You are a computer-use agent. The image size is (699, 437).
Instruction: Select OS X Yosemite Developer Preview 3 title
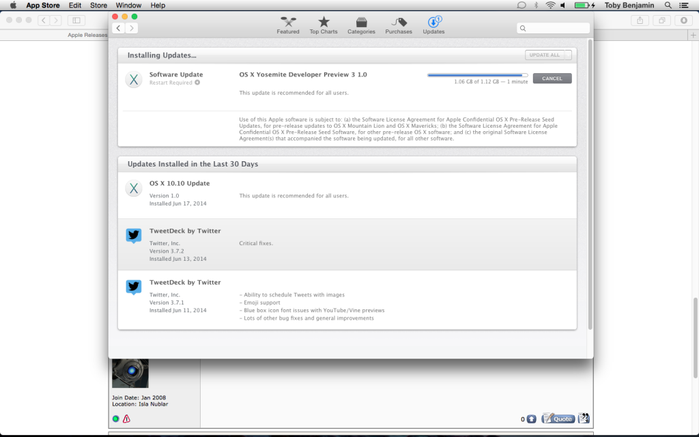click(x=303, y=74)
